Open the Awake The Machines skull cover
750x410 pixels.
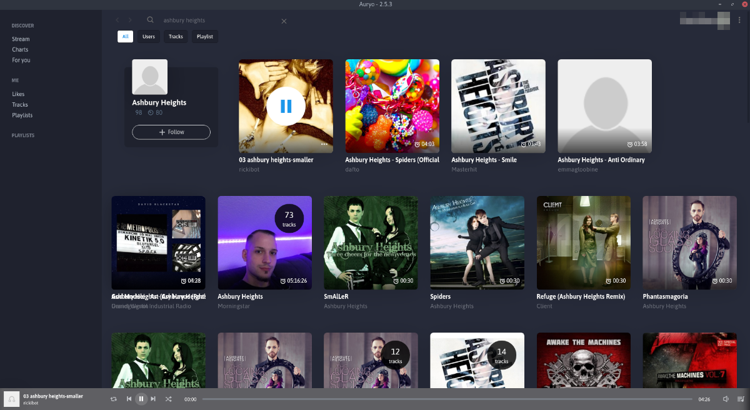[583, 360]
